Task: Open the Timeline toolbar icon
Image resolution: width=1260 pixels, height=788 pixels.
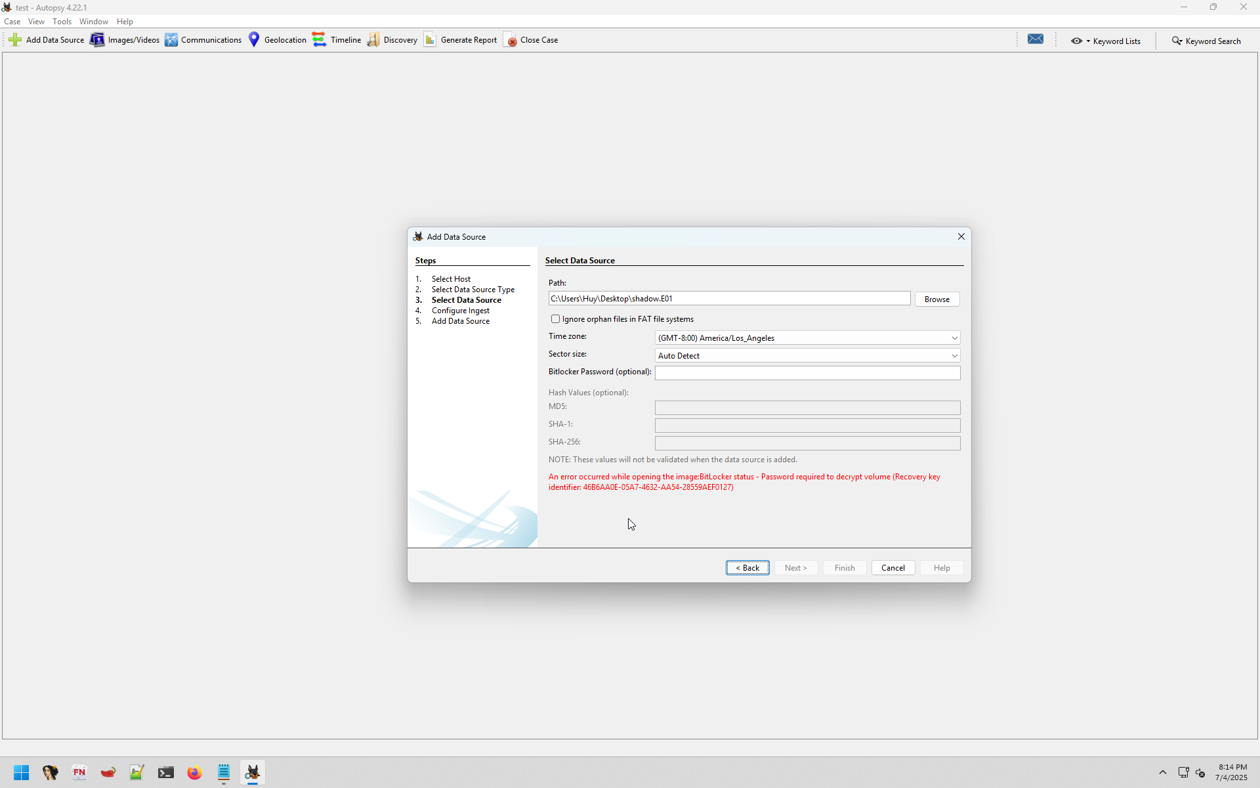Action: [x=319, y=40]
